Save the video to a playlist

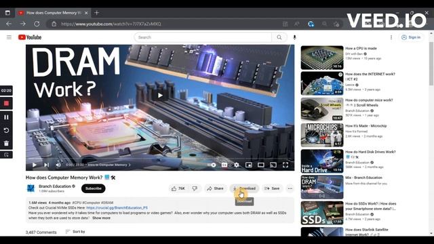point(273,188)
